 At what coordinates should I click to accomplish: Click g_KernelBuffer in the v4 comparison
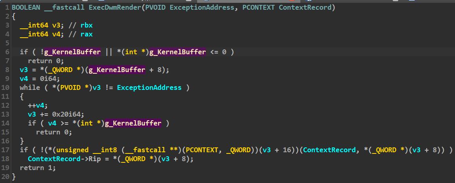tap(133, 123)
